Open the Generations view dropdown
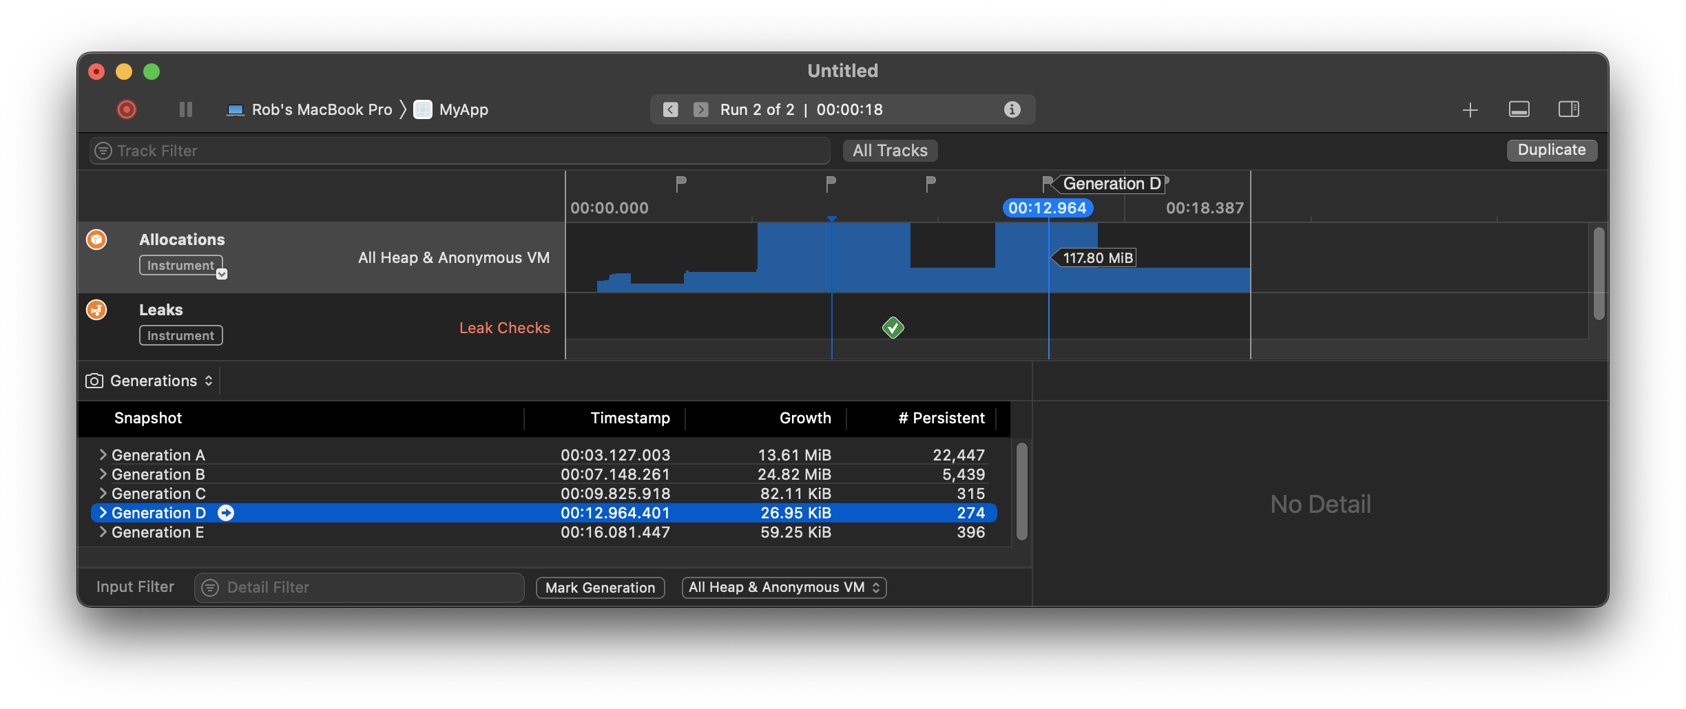 coord(162,381)
